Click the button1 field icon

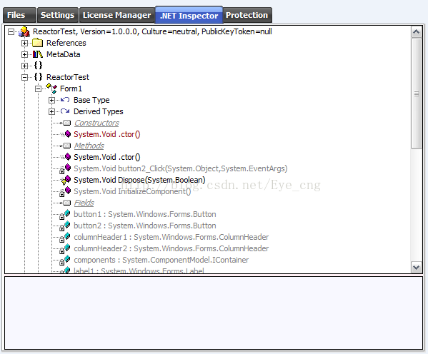click(x=66, y=215)
